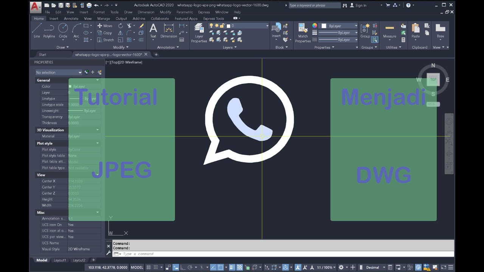Select the Arc tool
Screen dimensions: 484x272
76,31
